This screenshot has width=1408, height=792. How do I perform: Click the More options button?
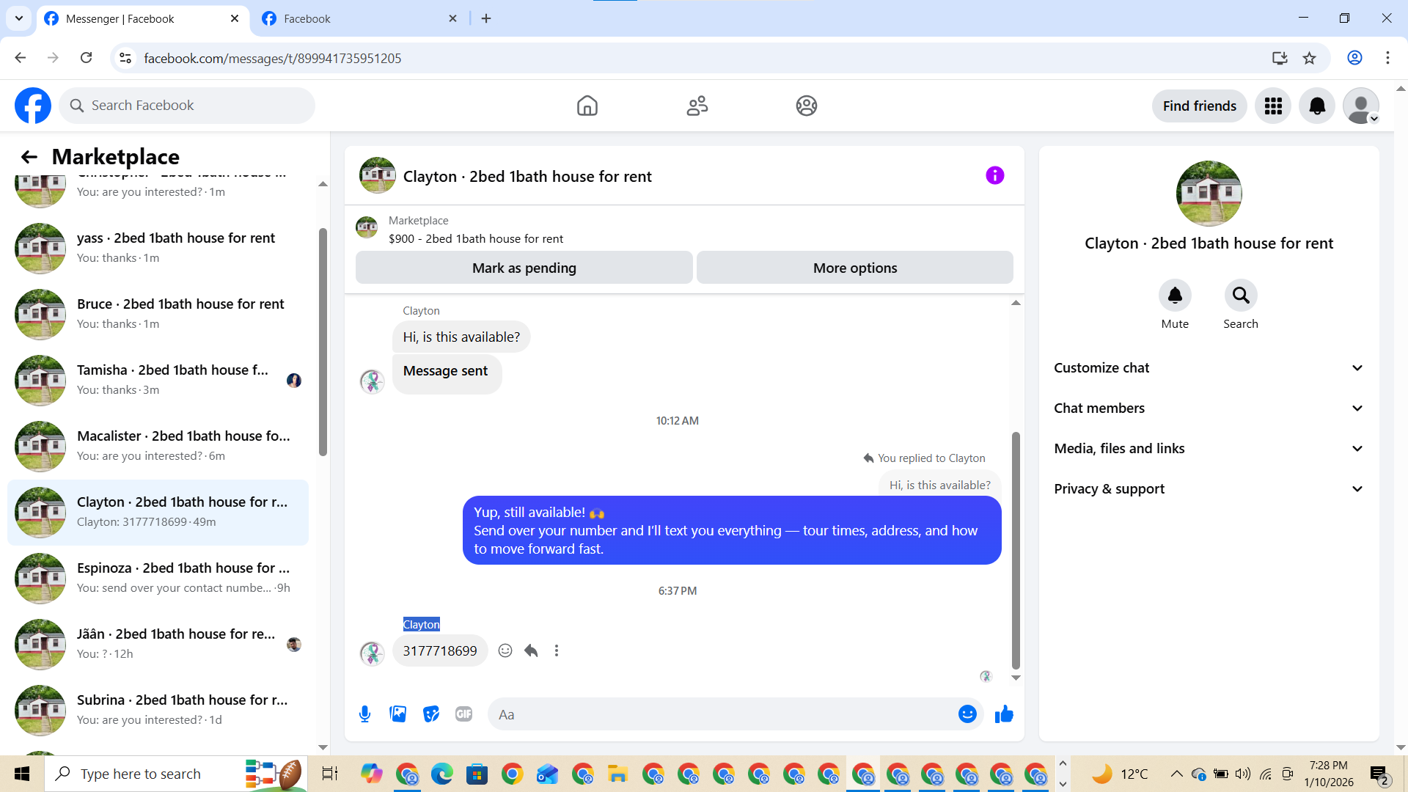(854, 268)
